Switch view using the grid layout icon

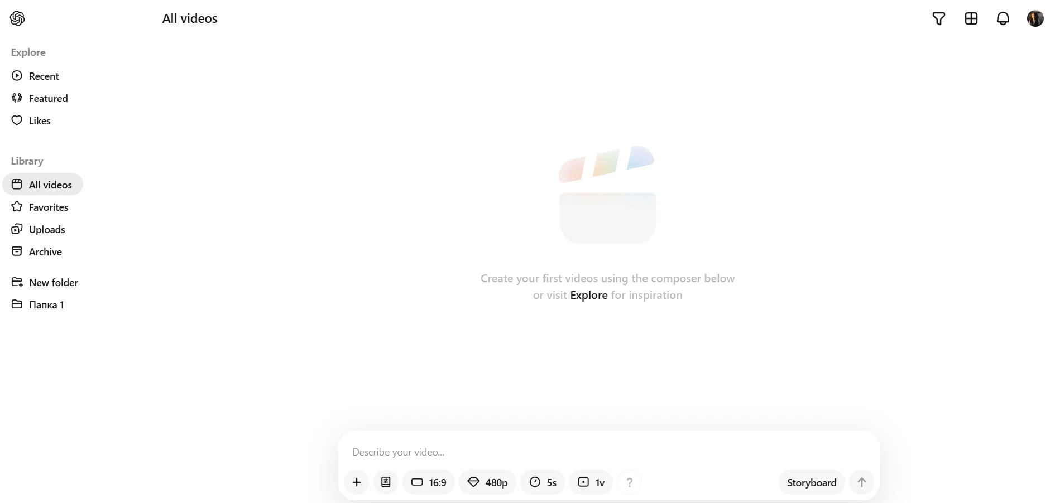971,18
